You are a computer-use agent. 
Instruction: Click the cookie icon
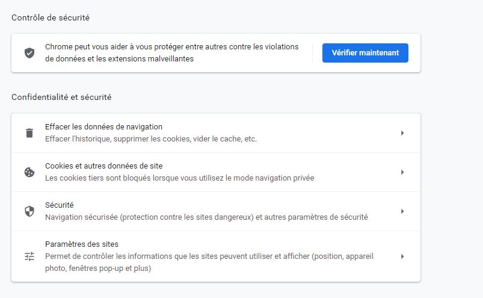pos(29,172)
